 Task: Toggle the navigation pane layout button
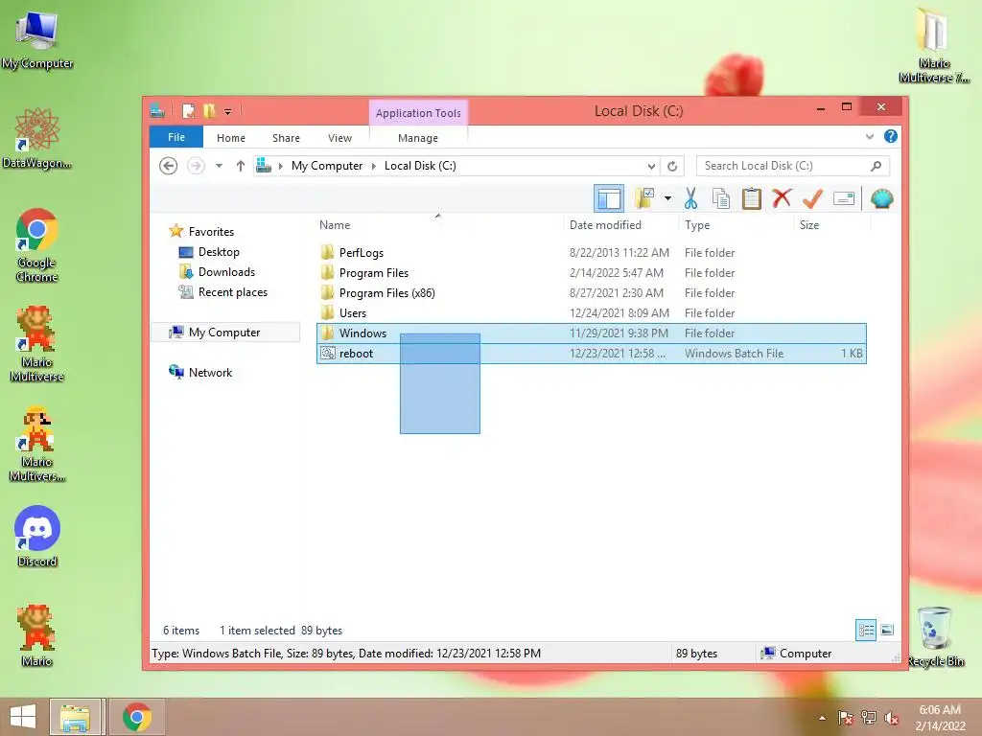609,199
